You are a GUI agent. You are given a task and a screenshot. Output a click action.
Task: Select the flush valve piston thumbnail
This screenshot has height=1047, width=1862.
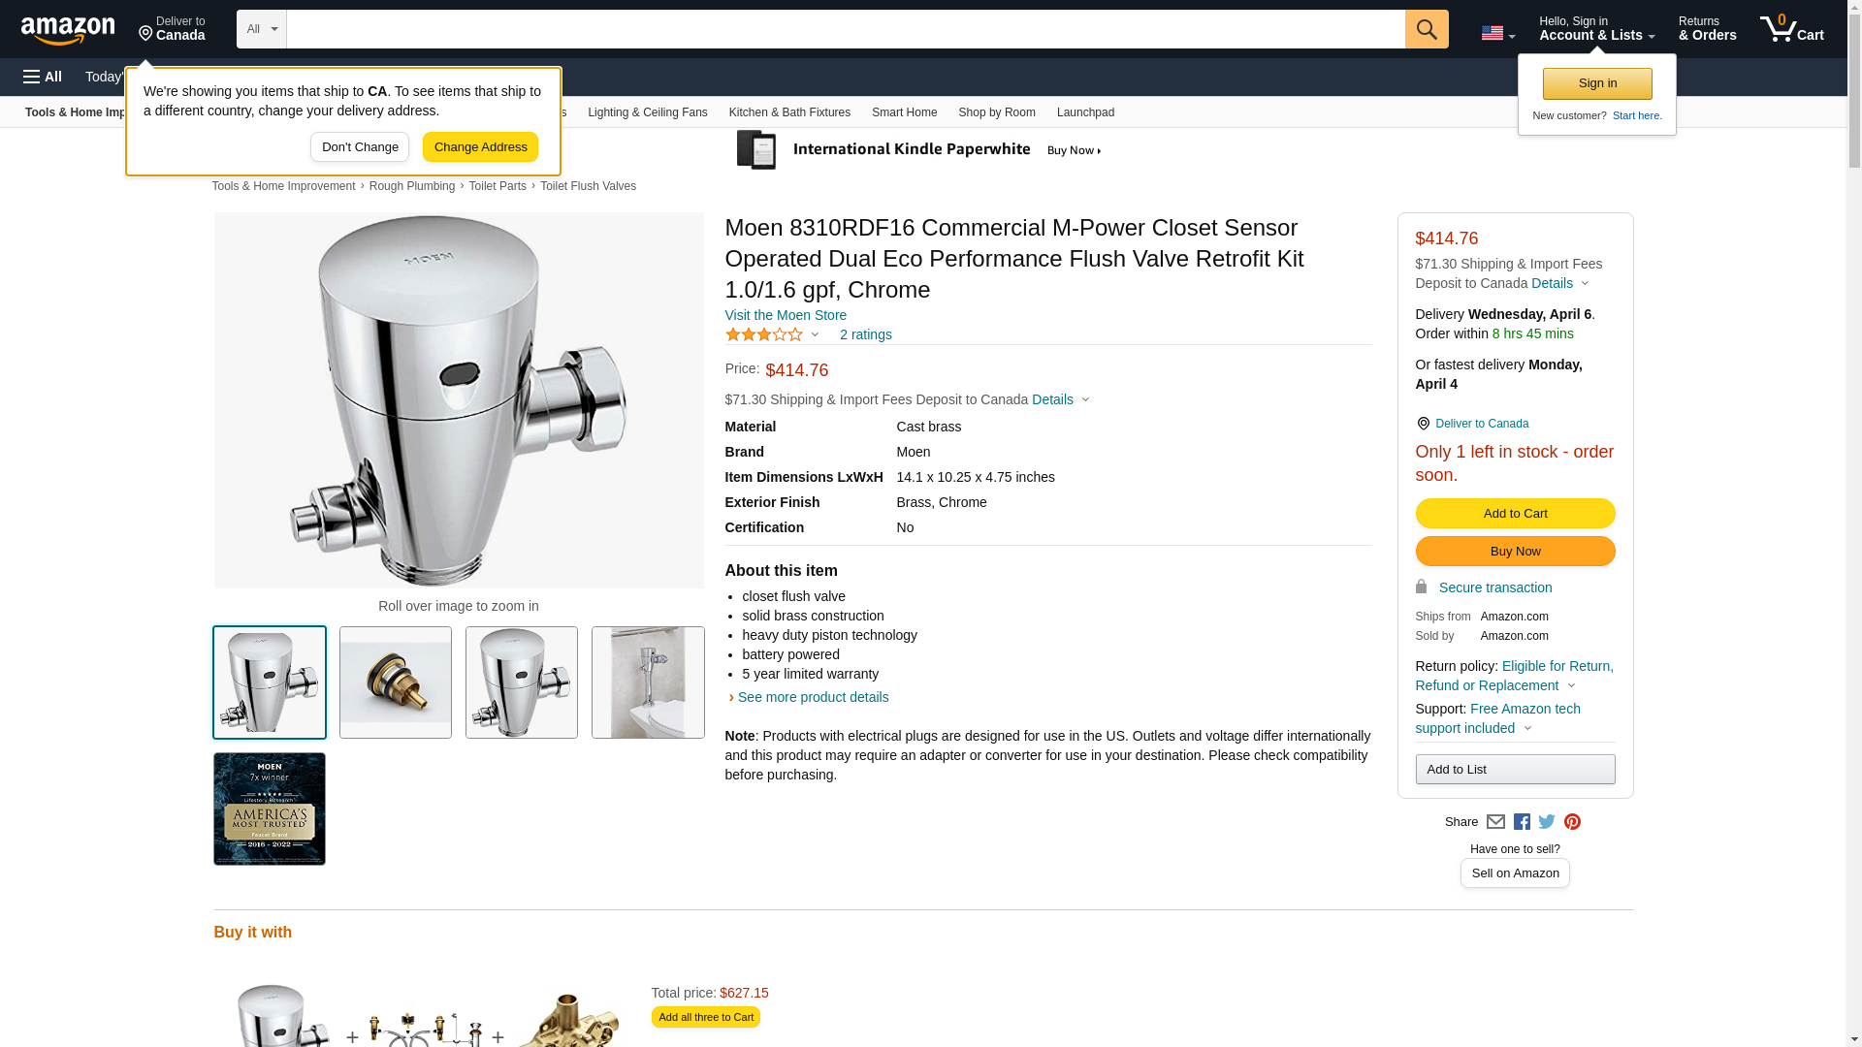[x=396, y=682]
